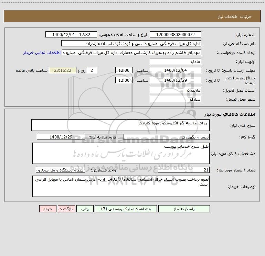Click the تاریخ نیاز به کالا label
Image resolution: width=265 pixels, height=256 pixels.
[102, 137]
